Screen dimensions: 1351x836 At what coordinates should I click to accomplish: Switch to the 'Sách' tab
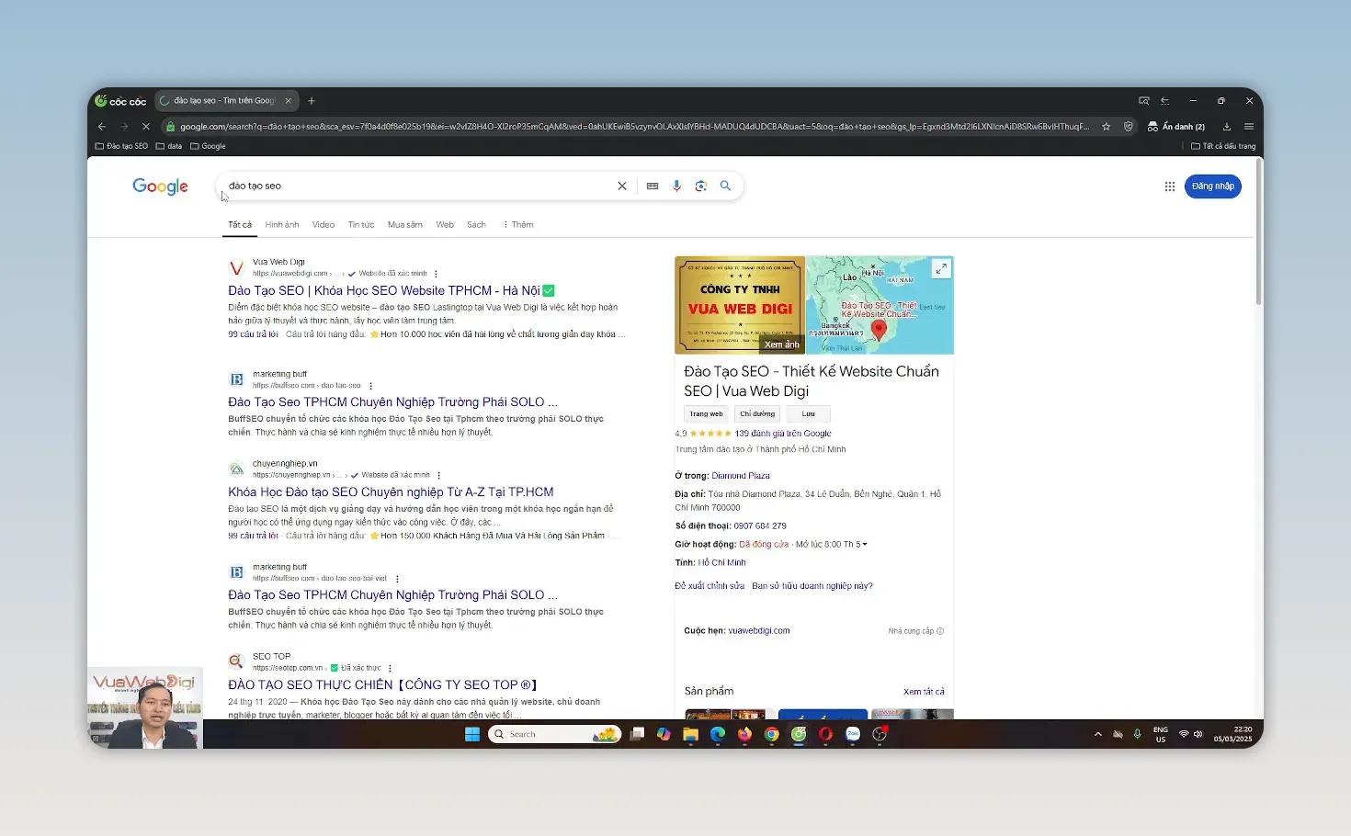click(x=476, y=225)
